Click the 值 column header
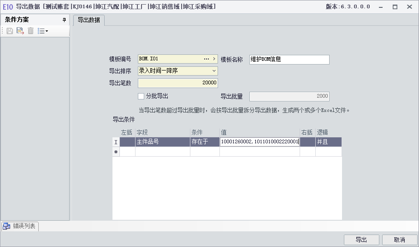The height and width of the screenshot is (247, 419). (260, 132)
